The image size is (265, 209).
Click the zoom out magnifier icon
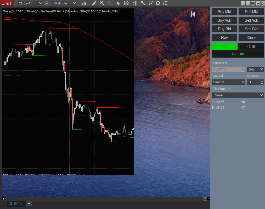click(109, 3)
